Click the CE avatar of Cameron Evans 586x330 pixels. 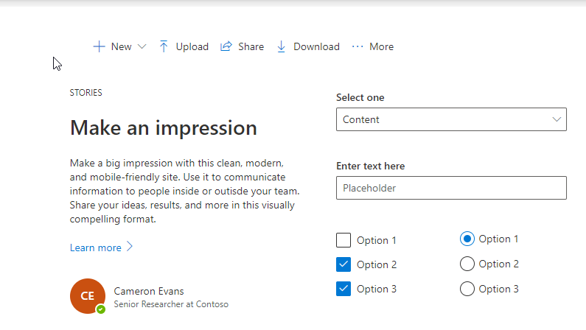pyautogui.click(x=88, y=295)
